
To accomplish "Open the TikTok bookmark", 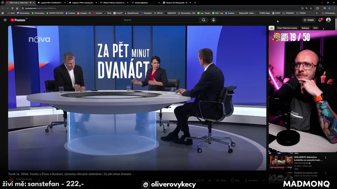I will [x=108, y=13].
